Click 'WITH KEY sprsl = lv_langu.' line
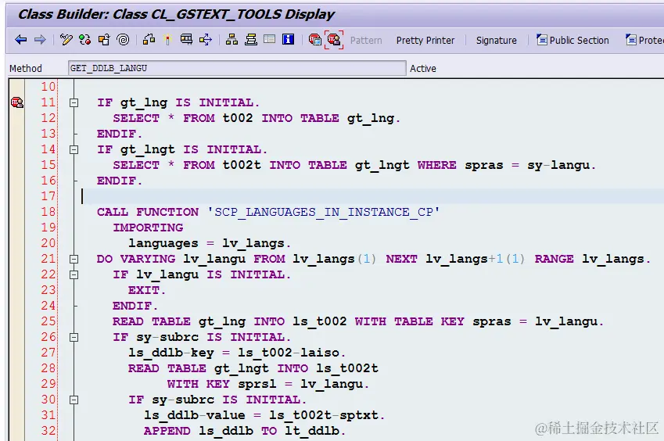The height and width of the screenshot is (441, 664). 268,384
